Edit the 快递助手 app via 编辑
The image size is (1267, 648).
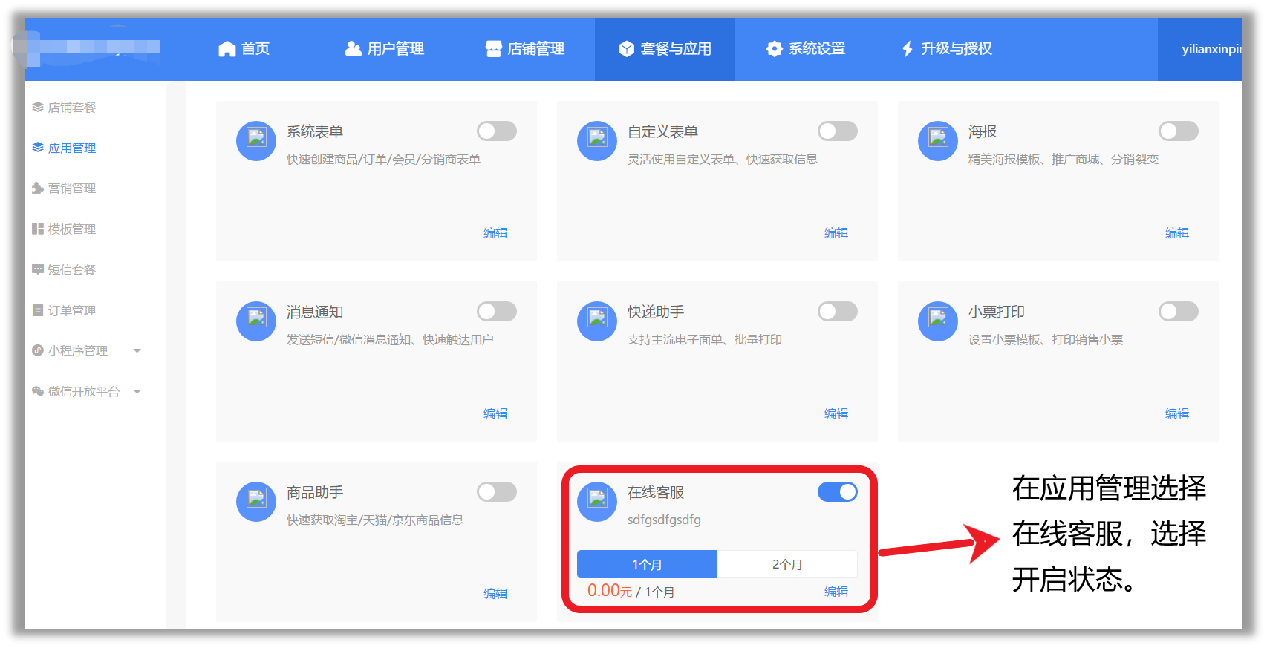[836, 413]
